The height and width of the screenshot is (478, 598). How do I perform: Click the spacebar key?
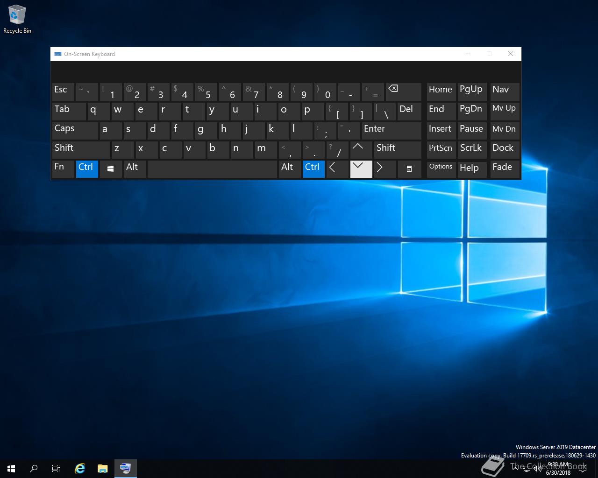(x=212, y=169)
